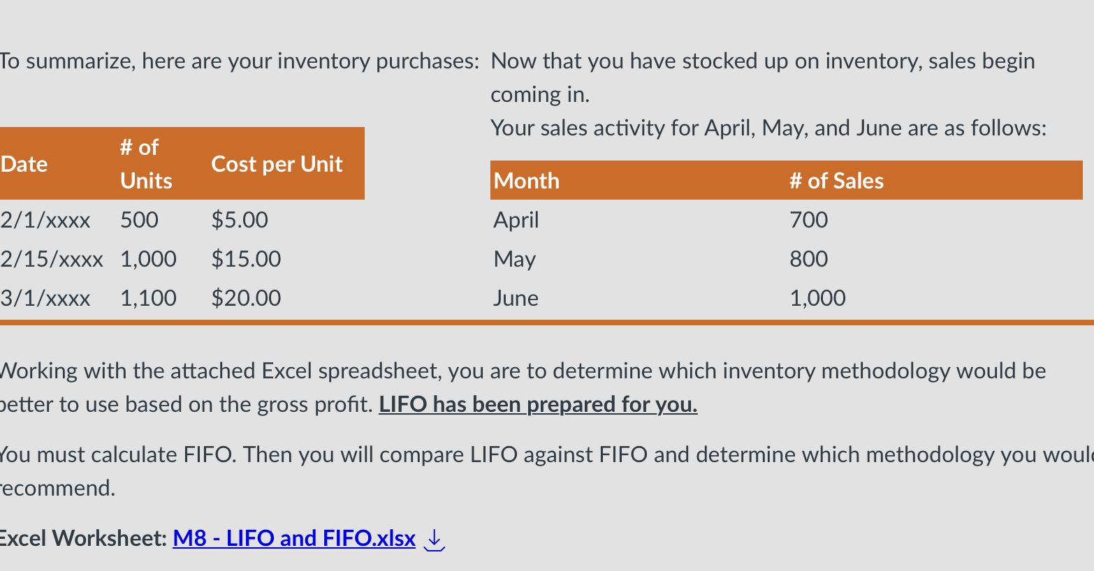Click the 'Excel Worksheet:' bold label
Viewport: 1094px width, 571px height.
[82, 538]
